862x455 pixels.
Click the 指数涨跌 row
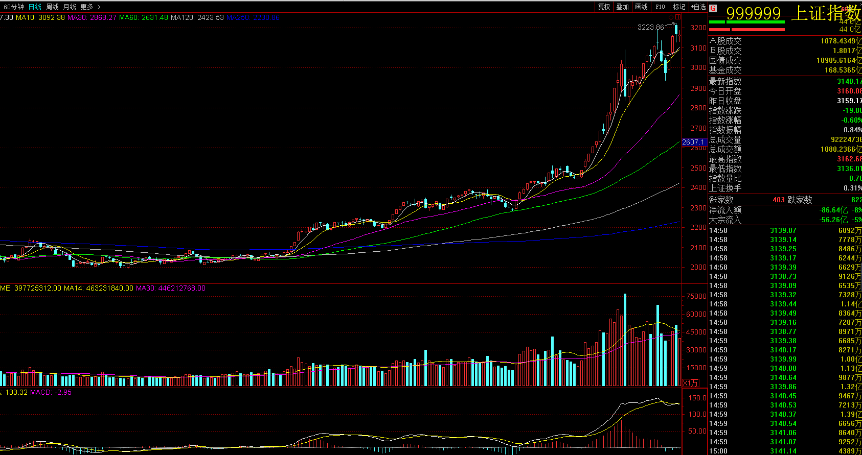[x=785, y=110]
